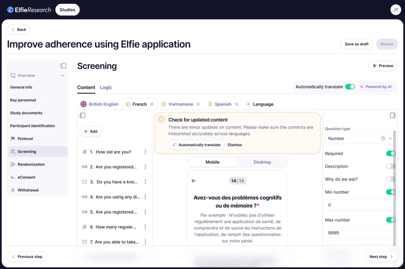This screenshot has height=269, width=405.
Task: Click the Max number input field
Action: (359, 233)
